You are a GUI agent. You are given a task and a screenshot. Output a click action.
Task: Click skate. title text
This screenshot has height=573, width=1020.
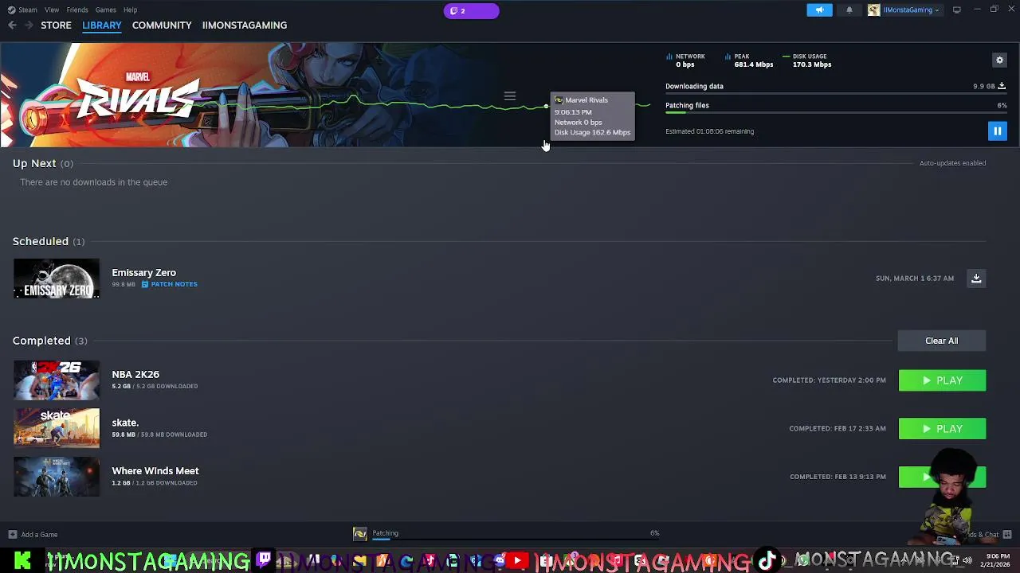(125, 423)
